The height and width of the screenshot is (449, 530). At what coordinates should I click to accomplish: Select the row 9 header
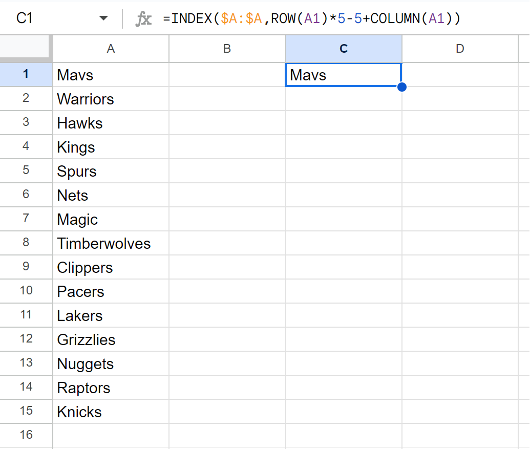click(26, 267)
